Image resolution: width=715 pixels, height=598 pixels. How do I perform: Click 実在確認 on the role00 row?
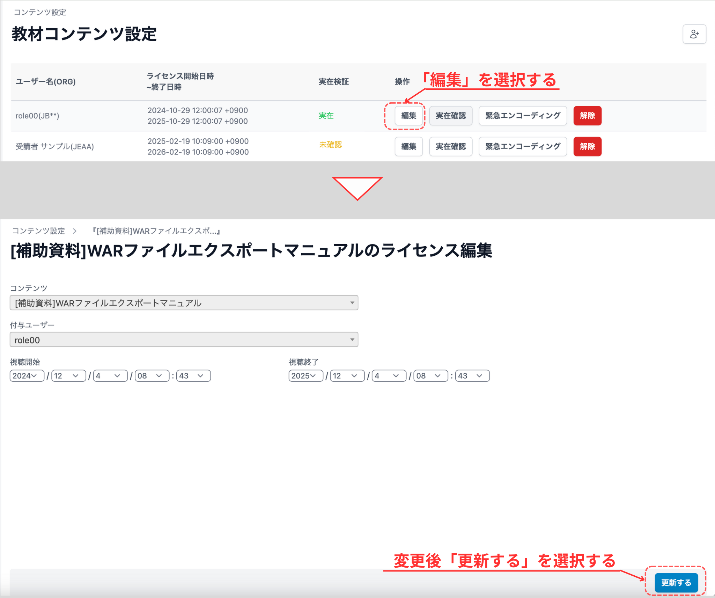point(451,116)
